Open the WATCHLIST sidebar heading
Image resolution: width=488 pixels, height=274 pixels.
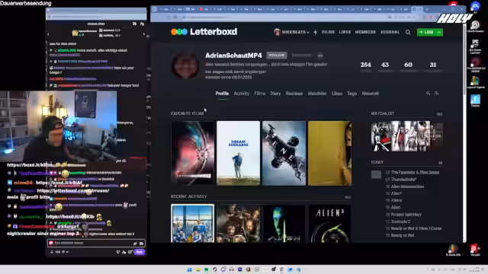(x=383, y=113)
